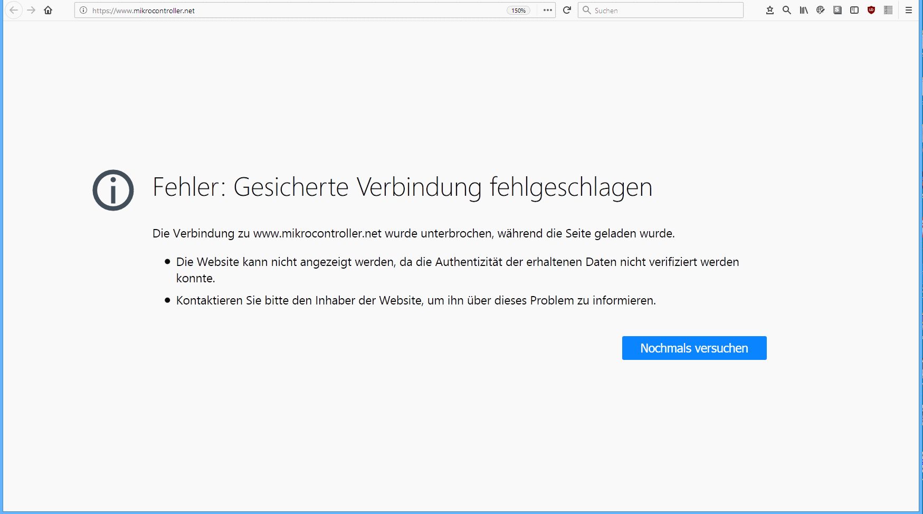Click the Nochmals versuchen button
923x514 pixels.
click(694, 348)
